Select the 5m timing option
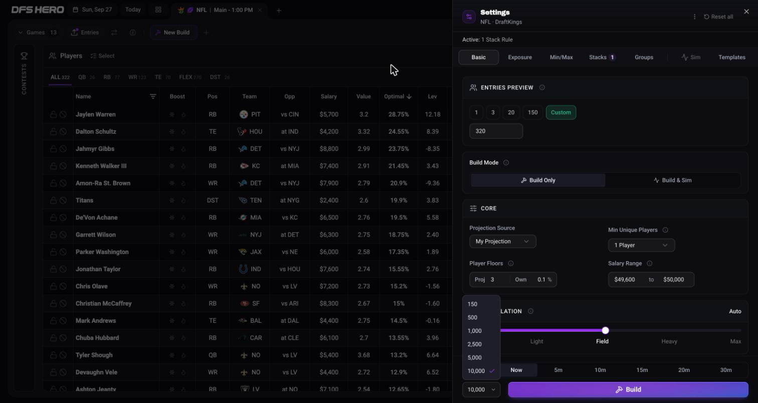This screenshot has height=403, width=758. (558, 370)
